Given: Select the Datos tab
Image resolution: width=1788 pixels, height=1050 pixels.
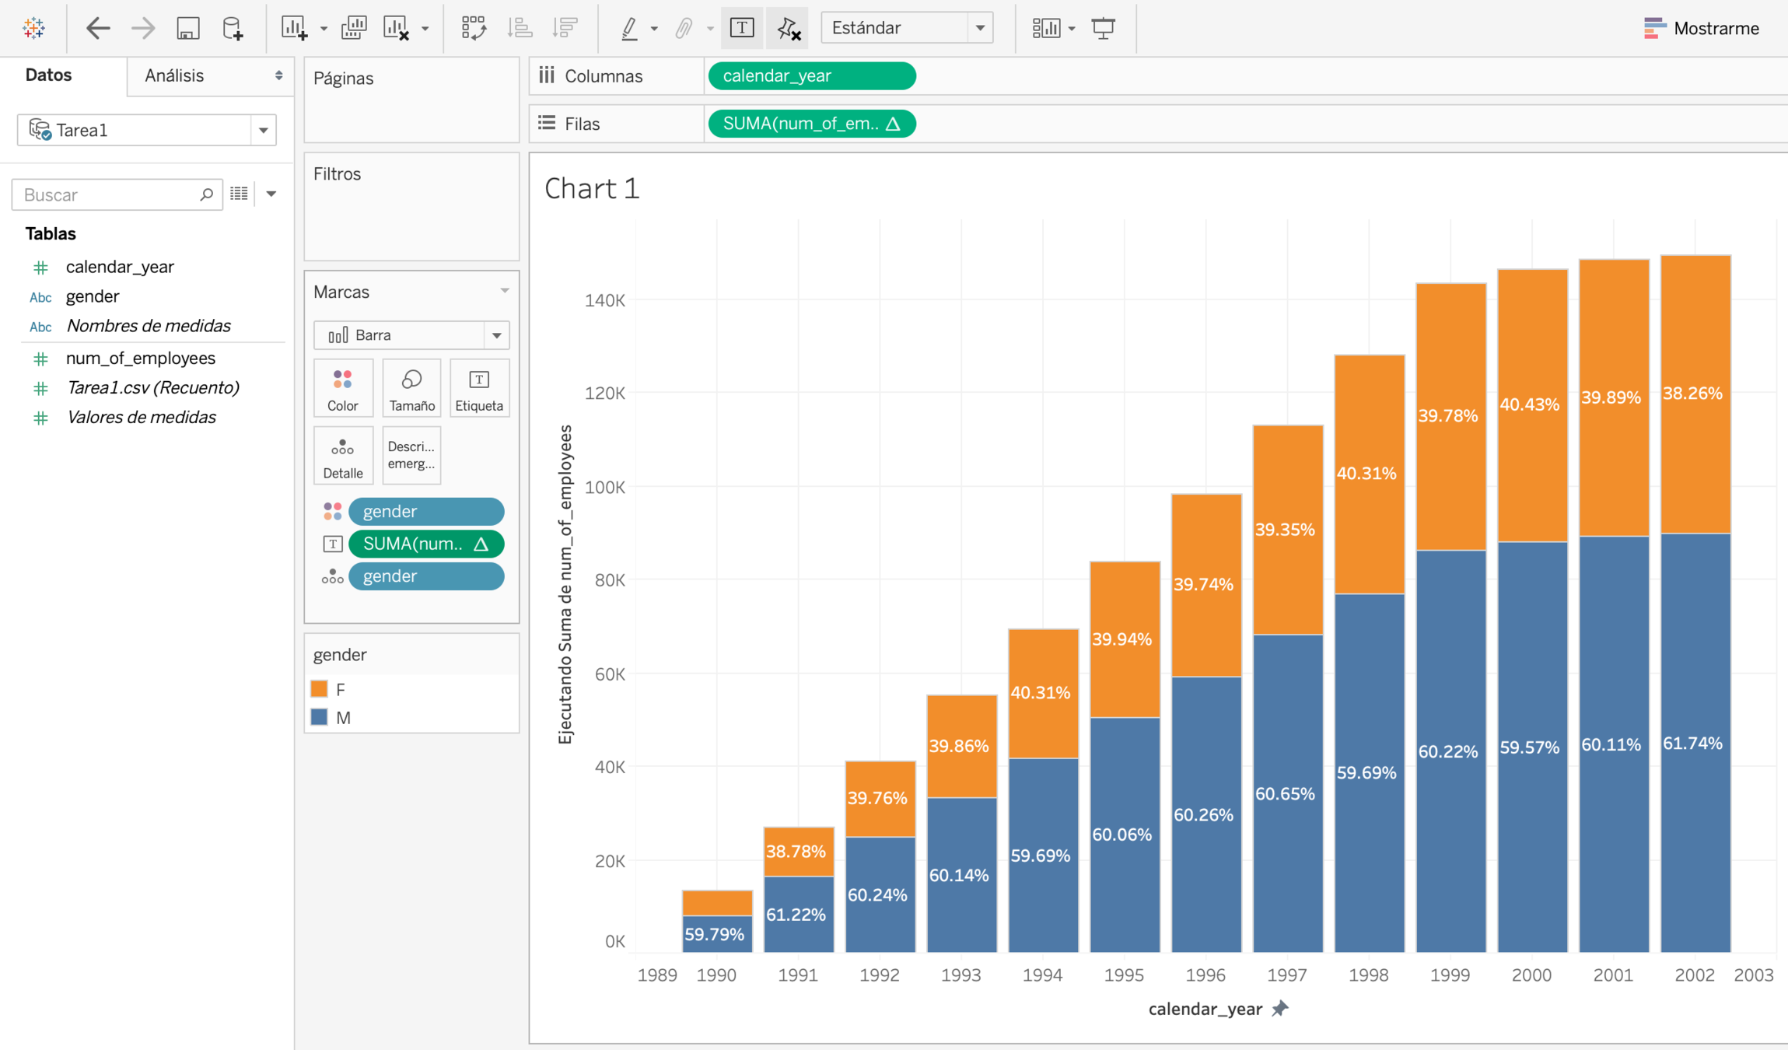Looking at the screenshot, I should (48, 75).
